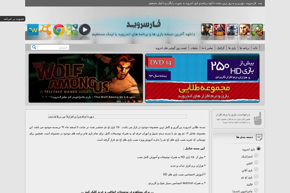The image size is (290, 193).
Task: Click the magnifier search icon
Action: pyautogui.click(x=34, y=47)
